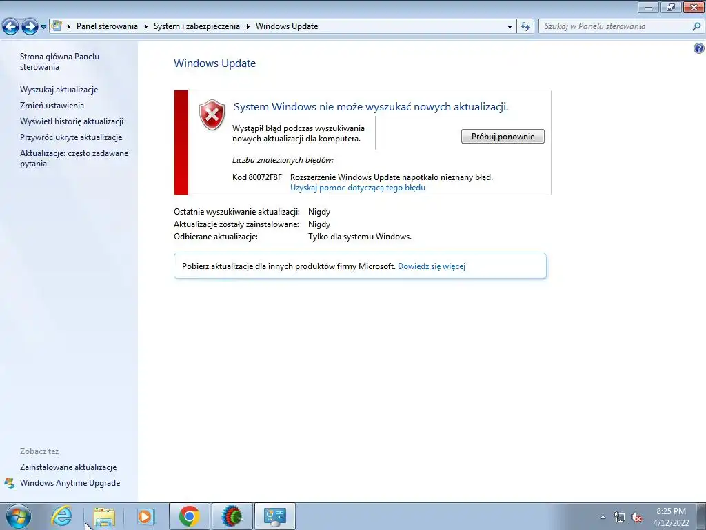Screen dimensions: 706x530
Task: Open Panel sterowania breadcrumb
Action: [107, 26]
